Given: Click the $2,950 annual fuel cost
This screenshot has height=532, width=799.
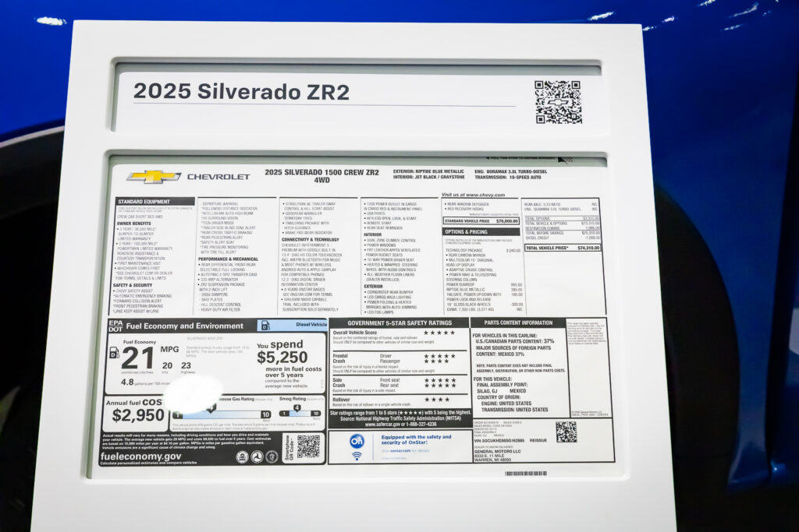Looking at the screenshot, I should tap(138, 415).
